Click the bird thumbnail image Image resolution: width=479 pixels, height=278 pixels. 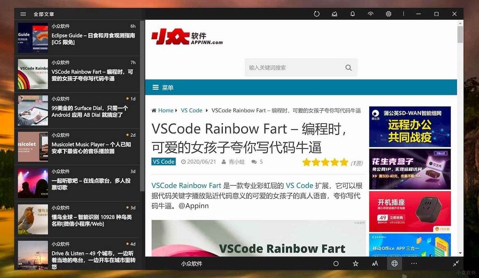pos(33,219)
